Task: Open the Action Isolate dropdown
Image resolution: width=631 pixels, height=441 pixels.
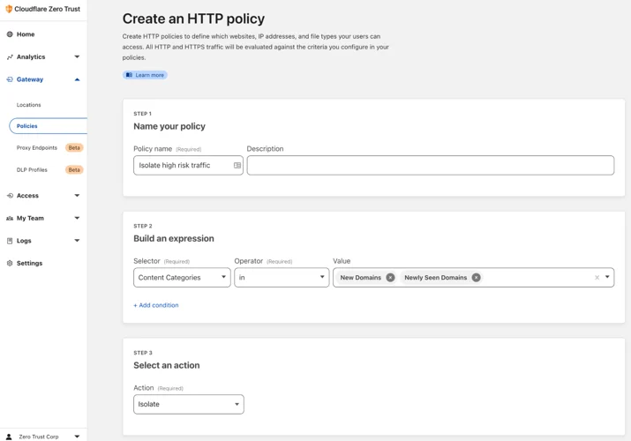Action: (x=189, y=405)
